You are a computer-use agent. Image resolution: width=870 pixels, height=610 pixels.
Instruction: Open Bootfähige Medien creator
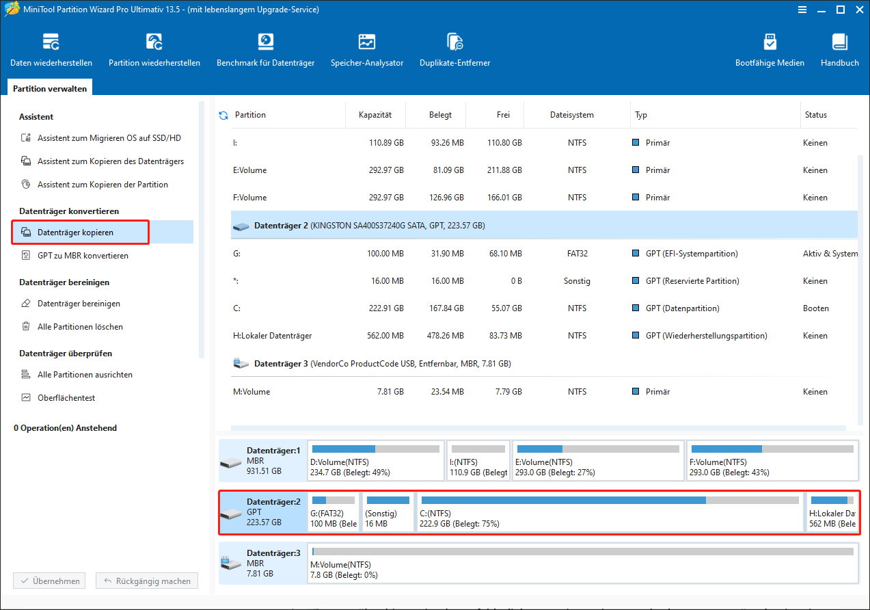click(x=770, y=50)
